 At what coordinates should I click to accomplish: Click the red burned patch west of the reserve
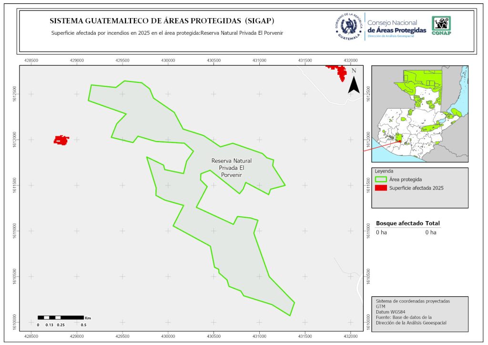pyautogui.click(x=61, y=140)
